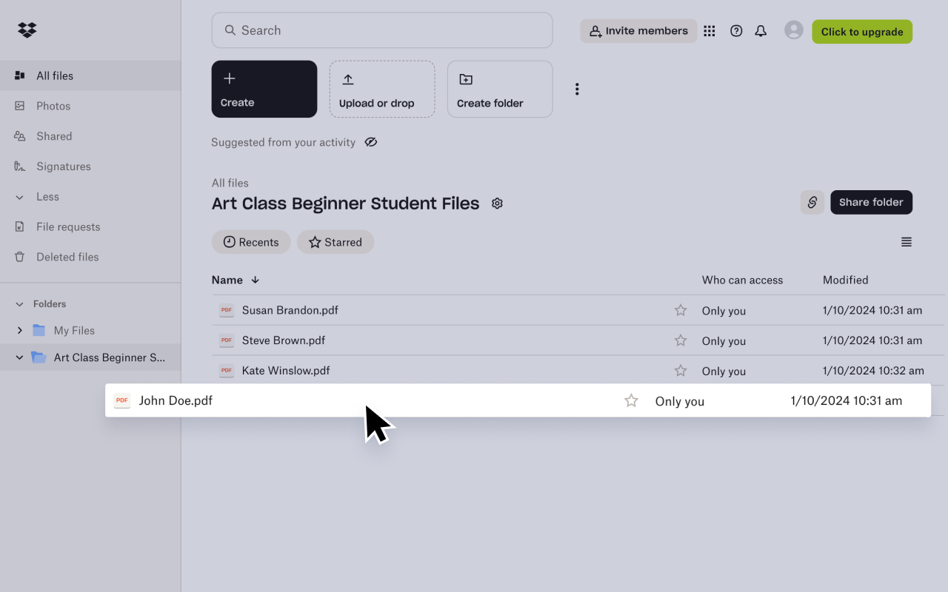948x592 pixels.
Task: Click modified date of Kate Winslow.pdf
Action: point(873,371)
